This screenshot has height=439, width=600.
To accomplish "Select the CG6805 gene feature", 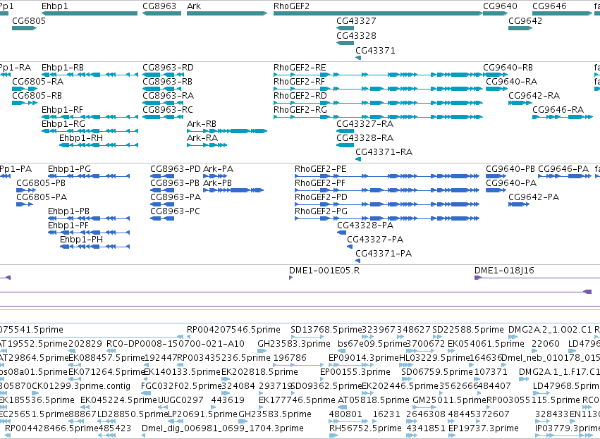I will pyautogui.click(x=24, y=28).
